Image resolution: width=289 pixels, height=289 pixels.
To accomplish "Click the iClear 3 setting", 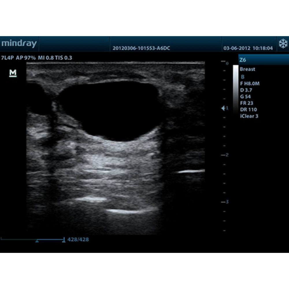I will point(249,116).
